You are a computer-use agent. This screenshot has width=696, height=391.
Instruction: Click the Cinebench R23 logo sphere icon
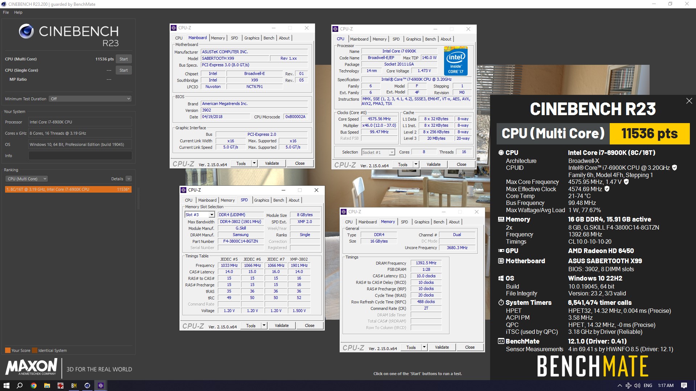tap(26, 31)
